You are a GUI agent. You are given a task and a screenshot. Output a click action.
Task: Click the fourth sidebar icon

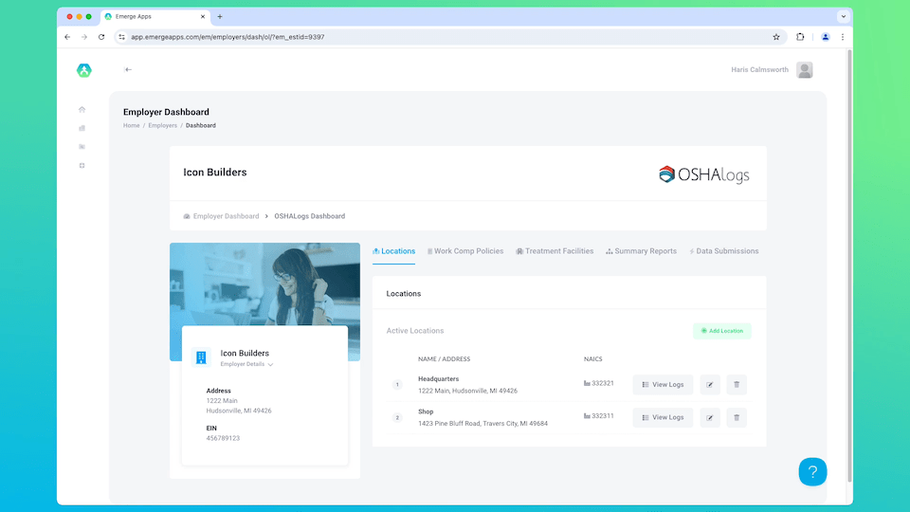[x=82, y=165]
